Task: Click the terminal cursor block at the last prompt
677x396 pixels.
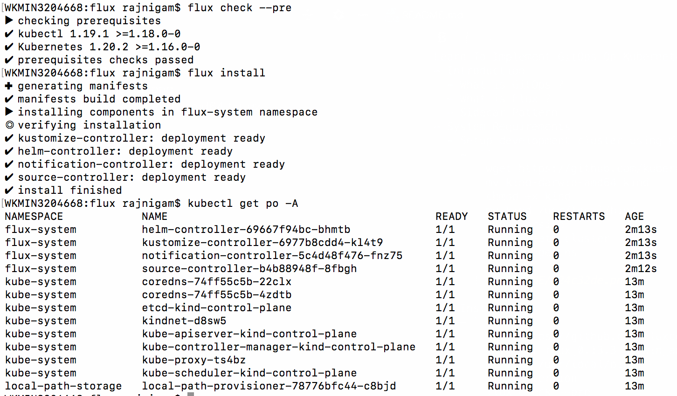Action: (191, 394)
